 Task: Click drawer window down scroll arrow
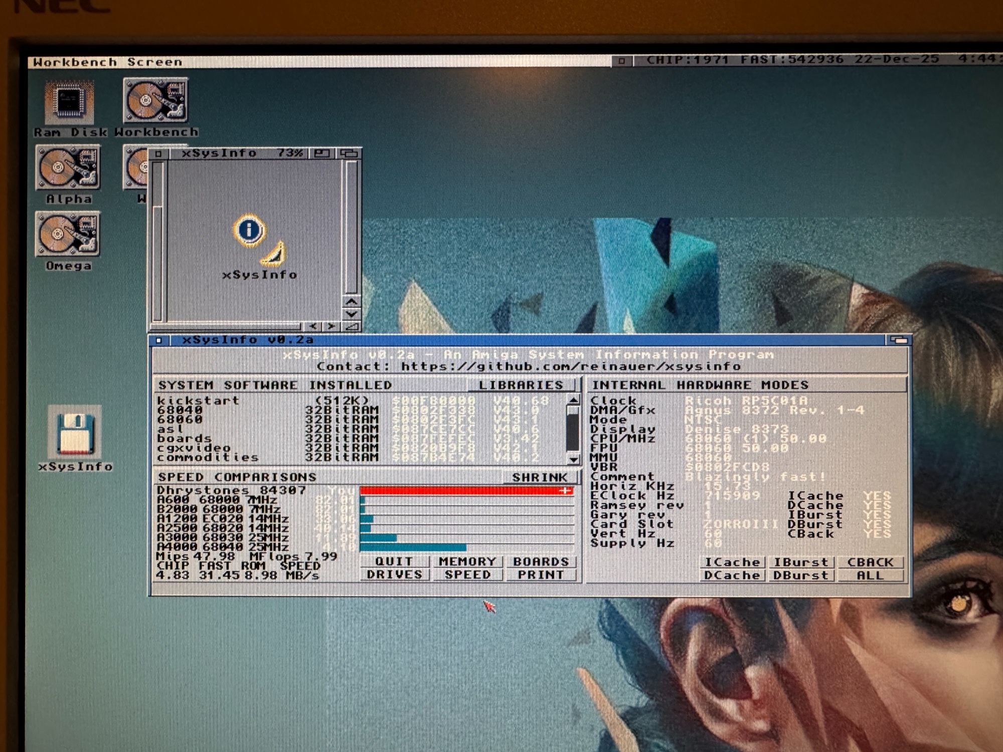click(352, 314)
